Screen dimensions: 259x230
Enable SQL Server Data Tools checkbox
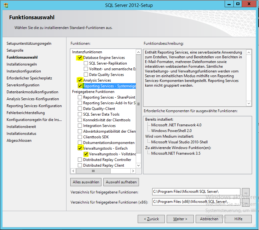click(80, 114)
